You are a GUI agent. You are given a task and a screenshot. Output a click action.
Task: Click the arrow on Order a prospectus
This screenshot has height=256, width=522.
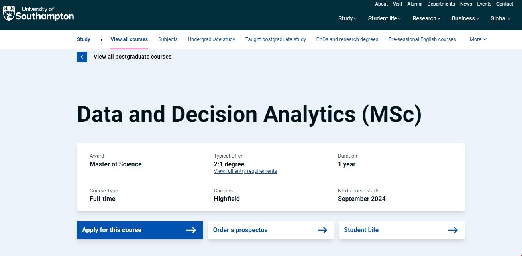pyautogui.click(x=322, y=230)
